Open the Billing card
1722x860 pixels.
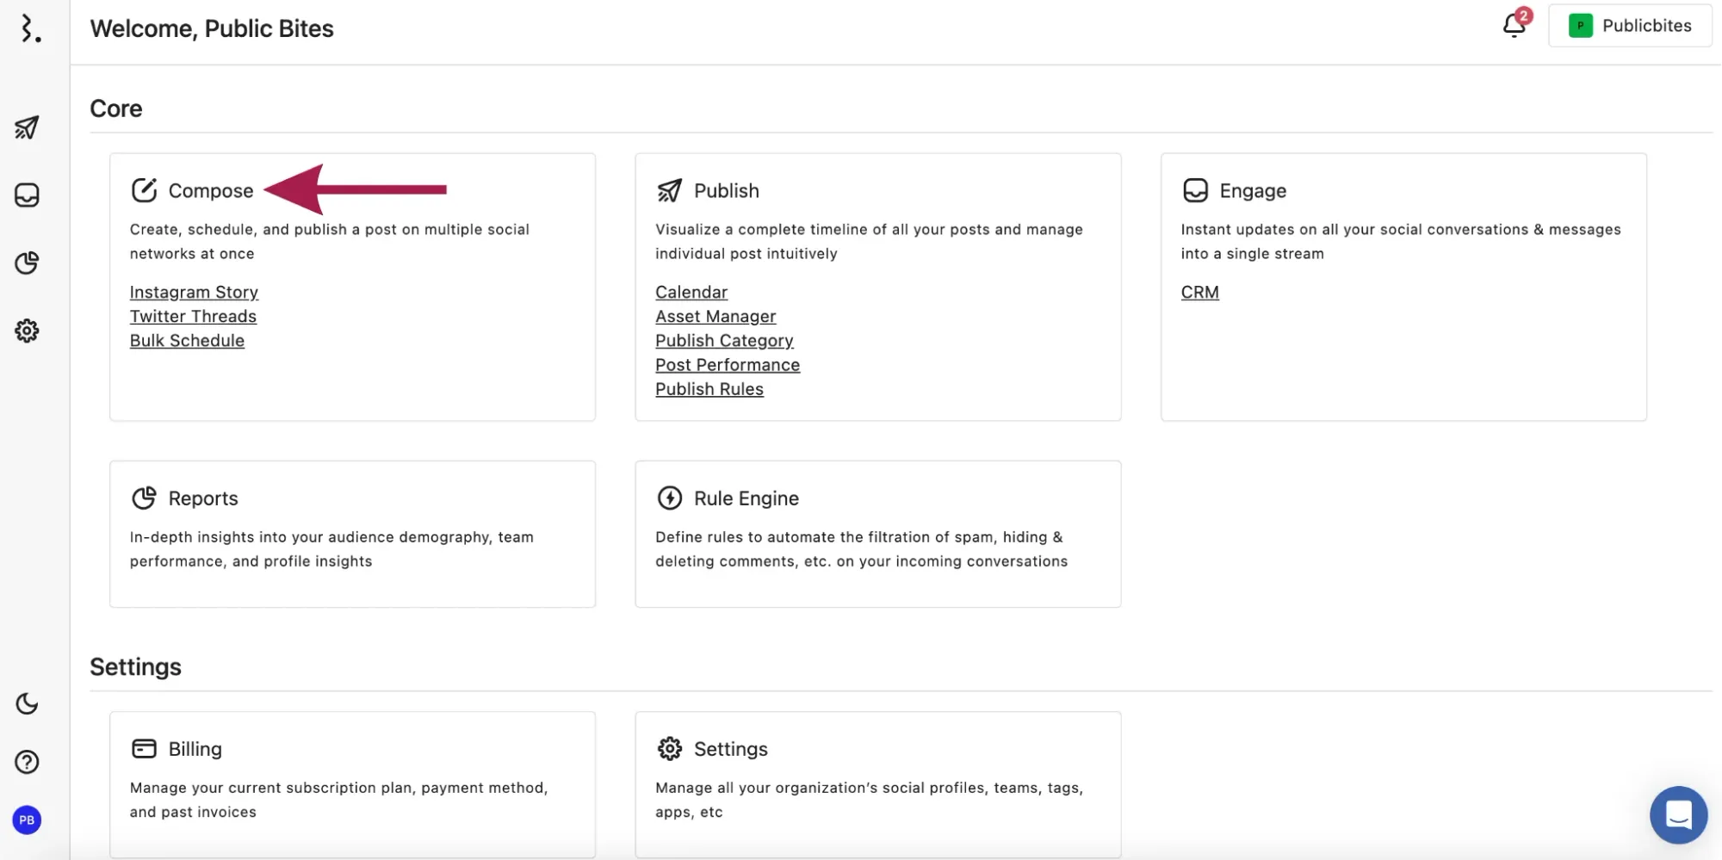click(195, 749)
